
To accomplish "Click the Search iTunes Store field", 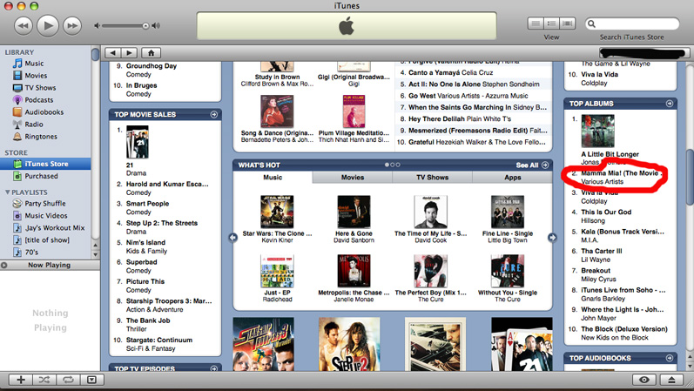I will [x=632, y=24].
